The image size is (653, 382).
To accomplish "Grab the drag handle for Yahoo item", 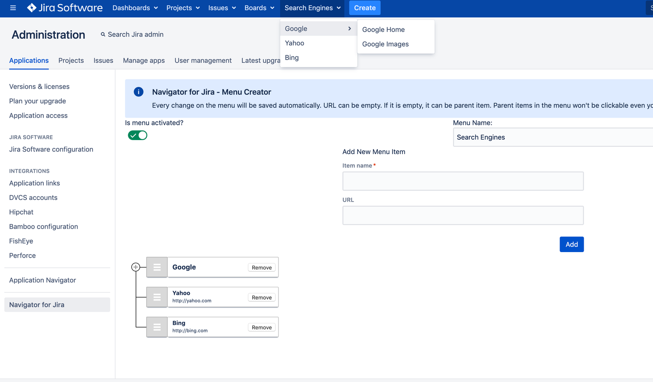I will coord(157,297).
